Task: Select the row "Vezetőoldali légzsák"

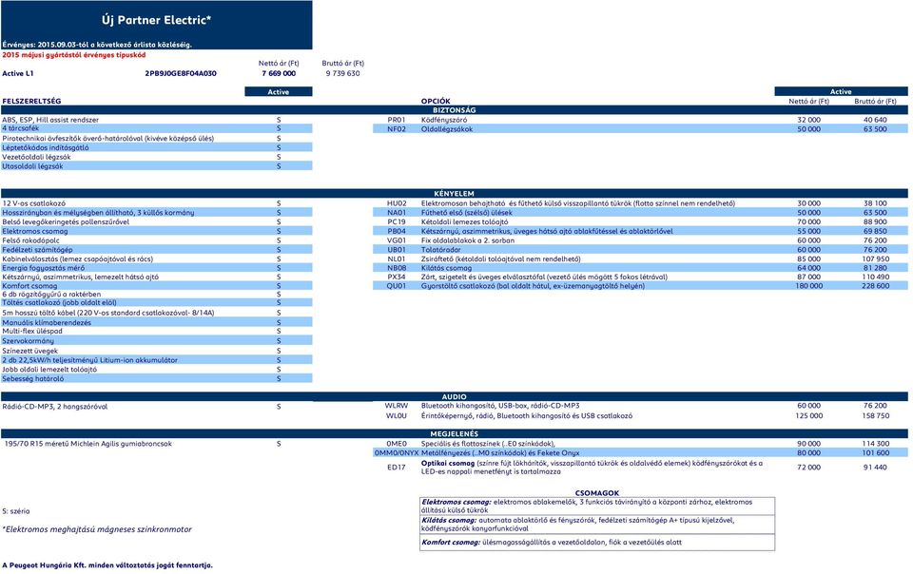Action: (157, 157)
